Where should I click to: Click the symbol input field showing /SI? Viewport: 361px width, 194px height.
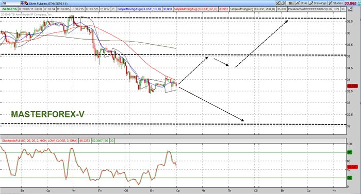(10, 3)
